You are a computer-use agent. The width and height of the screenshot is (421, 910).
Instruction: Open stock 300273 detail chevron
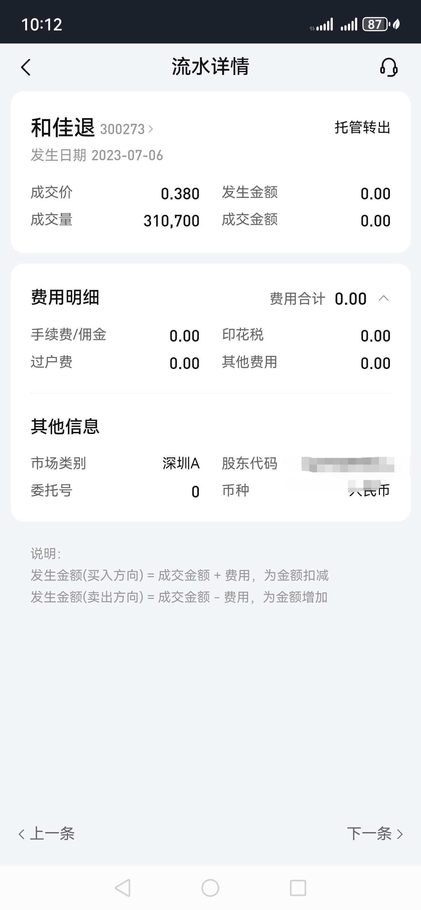[151, 129]
